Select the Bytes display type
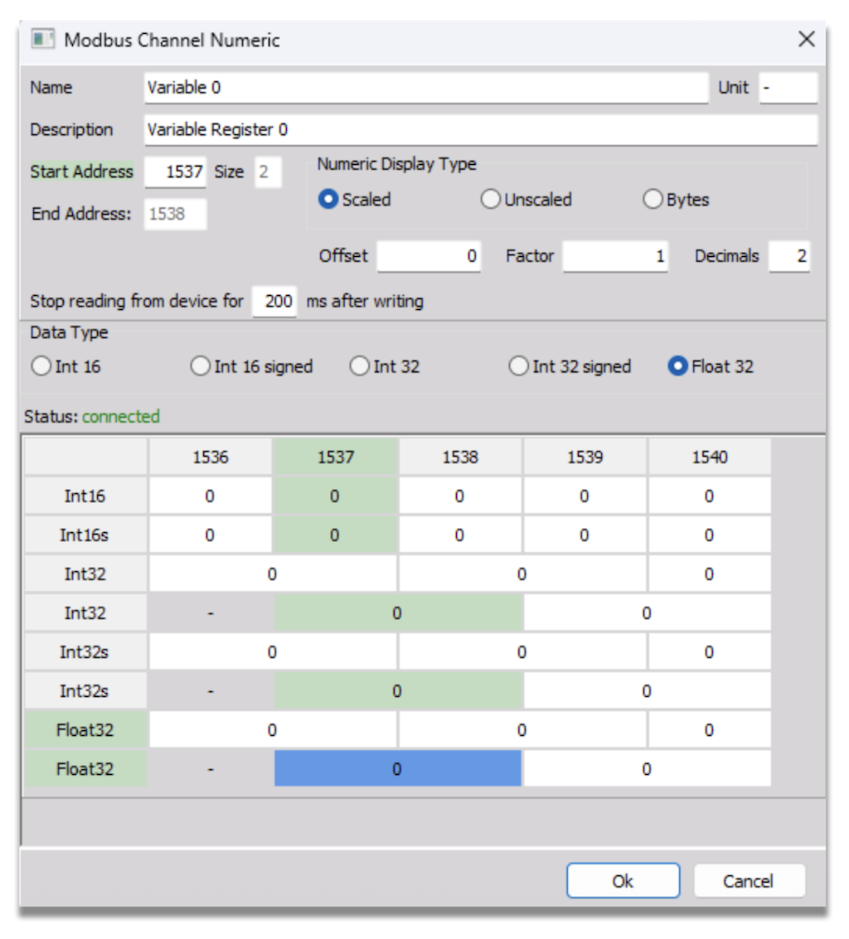The image size is (849, 939). [x=653, y=199]
